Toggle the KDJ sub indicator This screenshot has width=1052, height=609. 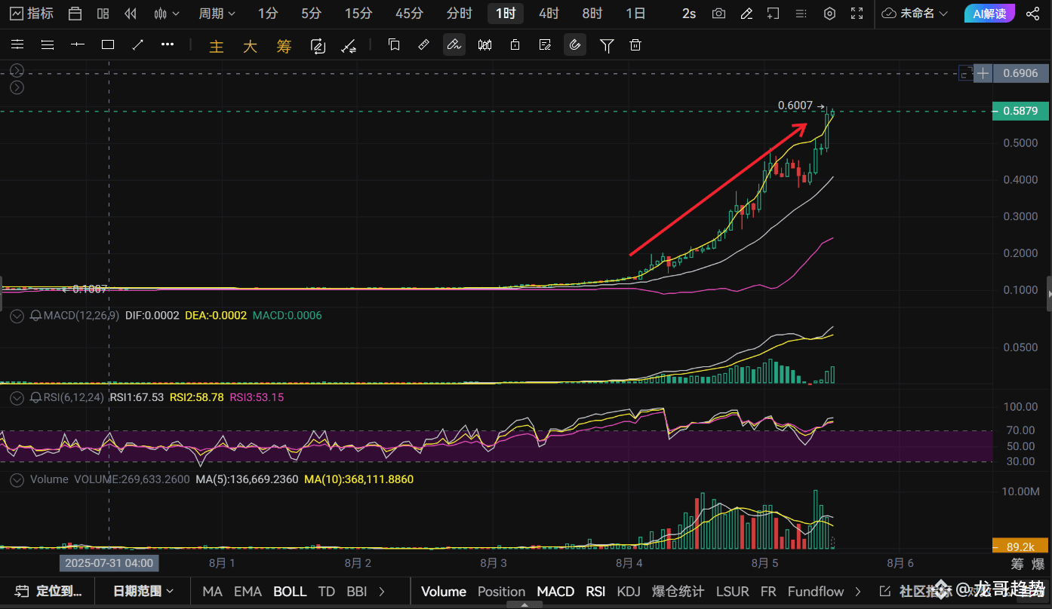pos(629,592)
